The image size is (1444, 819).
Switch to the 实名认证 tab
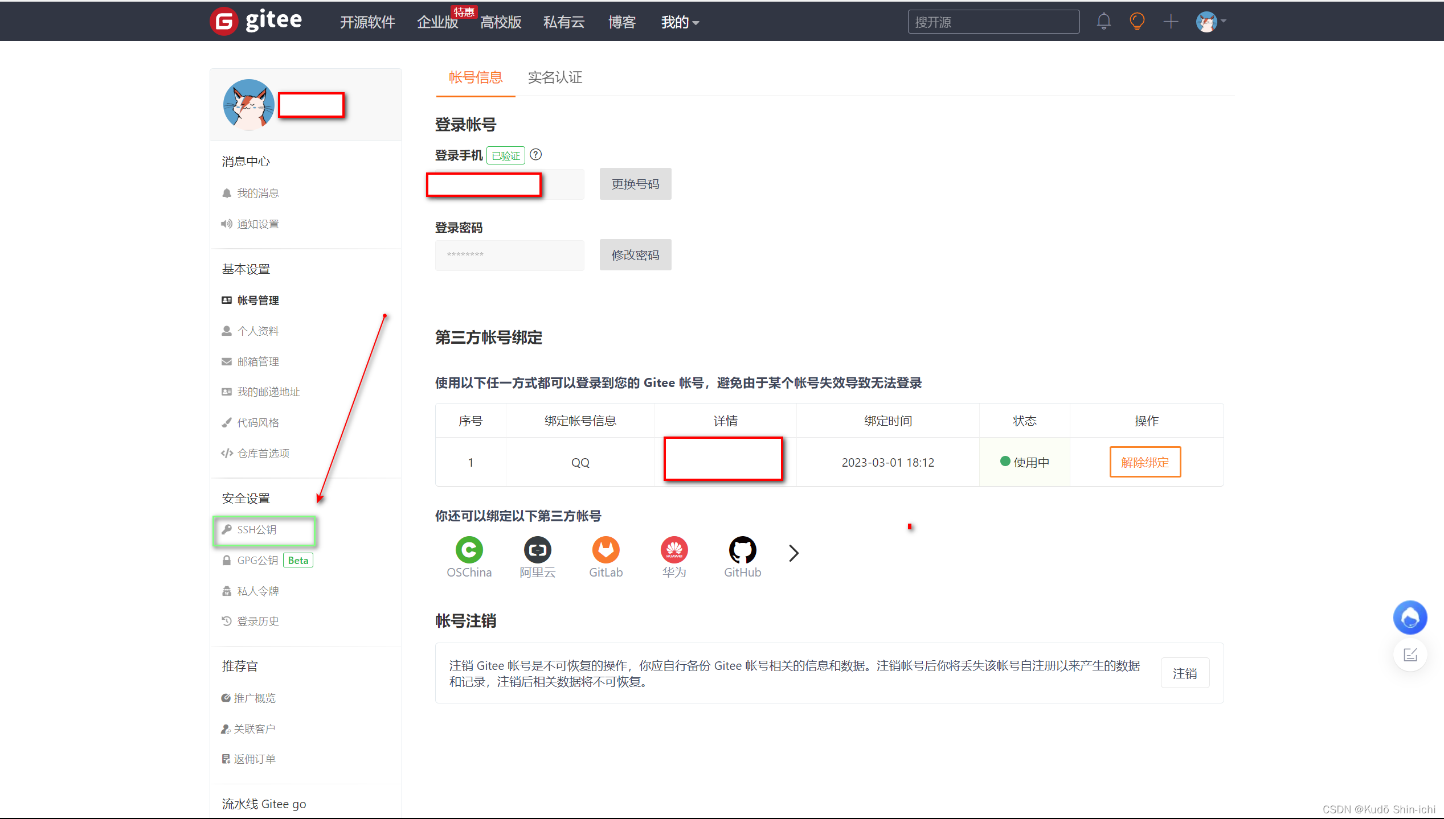[x=555, y=77]
